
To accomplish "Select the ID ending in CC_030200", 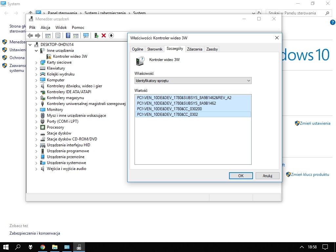I will tap(193, 109).
